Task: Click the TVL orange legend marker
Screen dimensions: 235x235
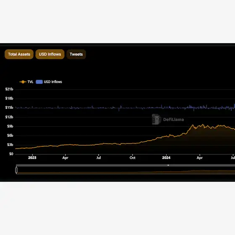Action: click(x=23, y=82)
